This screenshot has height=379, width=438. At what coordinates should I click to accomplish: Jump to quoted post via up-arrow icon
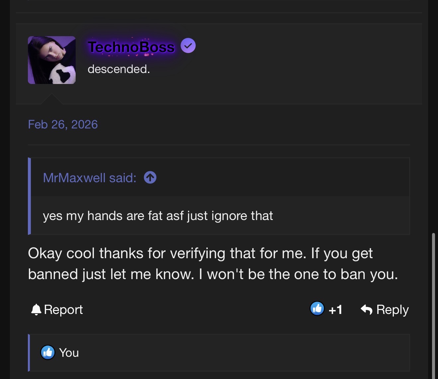pyautogui.click(x=150, y=178)
